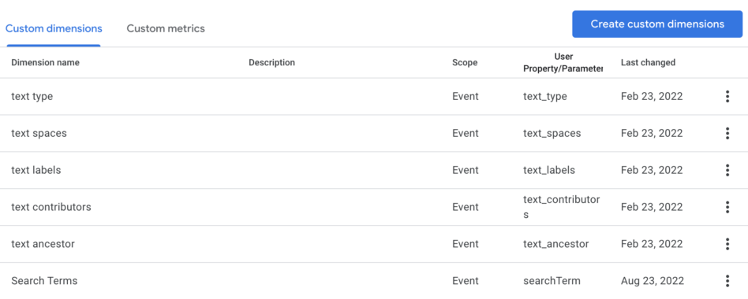Click the Last changed column header

(x=648, y=62)
